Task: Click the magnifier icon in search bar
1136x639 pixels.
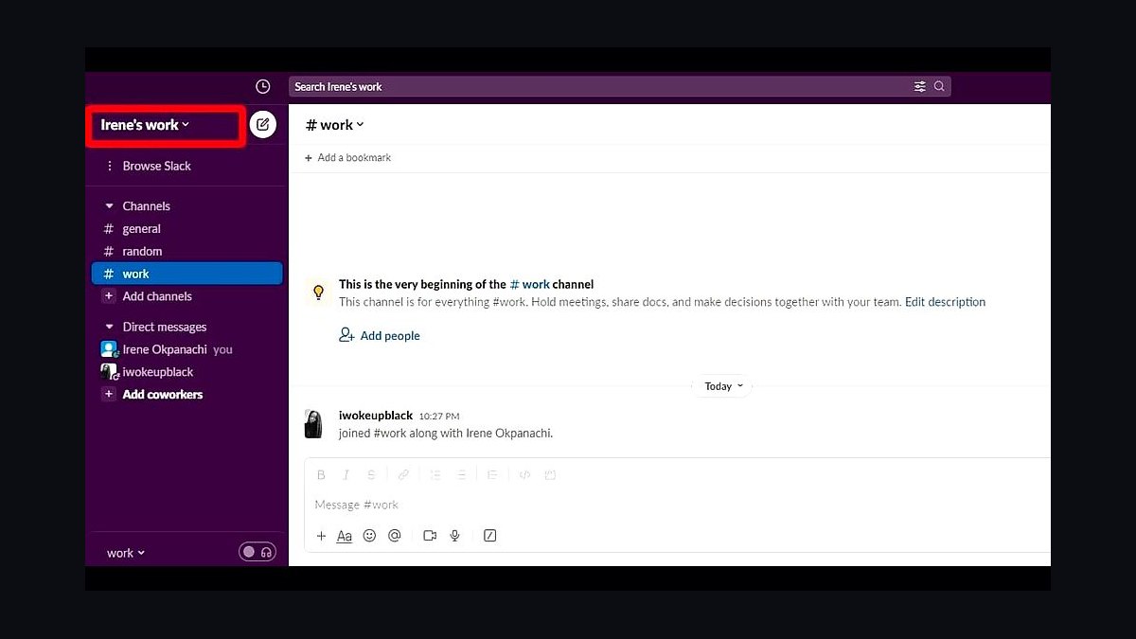Action: [x=939, y=86]
